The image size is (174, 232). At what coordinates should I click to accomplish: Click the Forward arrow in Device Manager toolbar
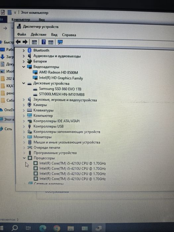tap(25, 42)
